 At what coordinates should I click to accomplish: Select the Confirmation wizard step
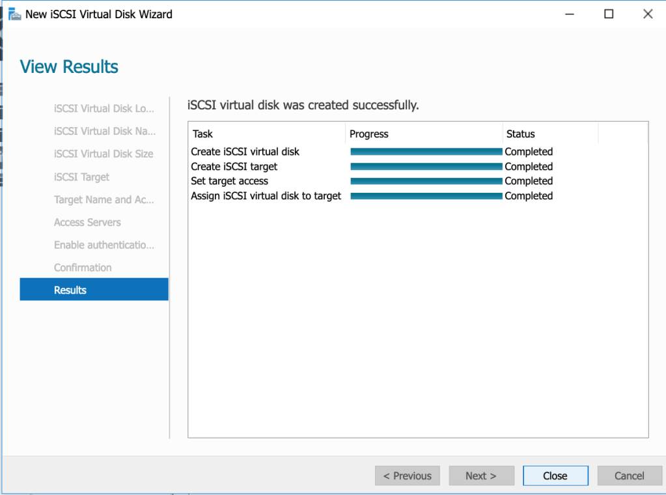(x=83, y=268)
